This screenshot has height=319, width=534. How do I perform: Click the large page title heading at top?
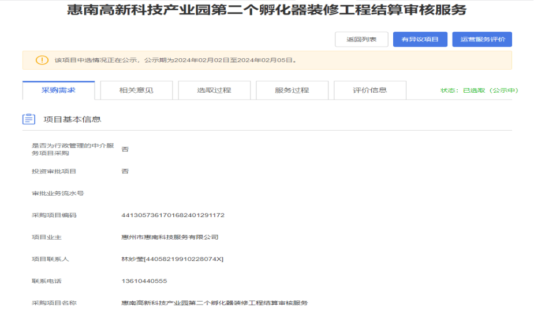coord(267,11)
